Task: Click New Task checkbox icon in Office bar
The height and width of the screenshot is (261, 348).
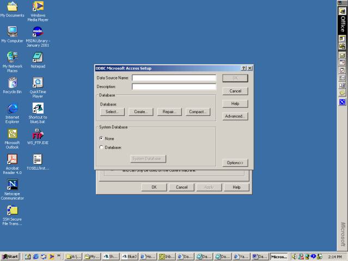Action: [342, 71]
